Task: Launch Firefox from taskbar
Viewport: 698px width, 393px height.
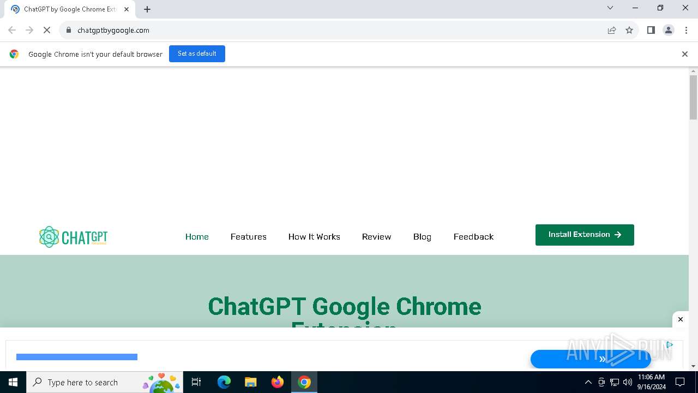Action: [278, 382]
